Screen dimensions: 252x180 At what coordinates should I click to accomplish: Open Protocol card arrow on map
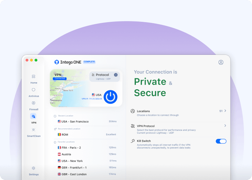(116, 75)
